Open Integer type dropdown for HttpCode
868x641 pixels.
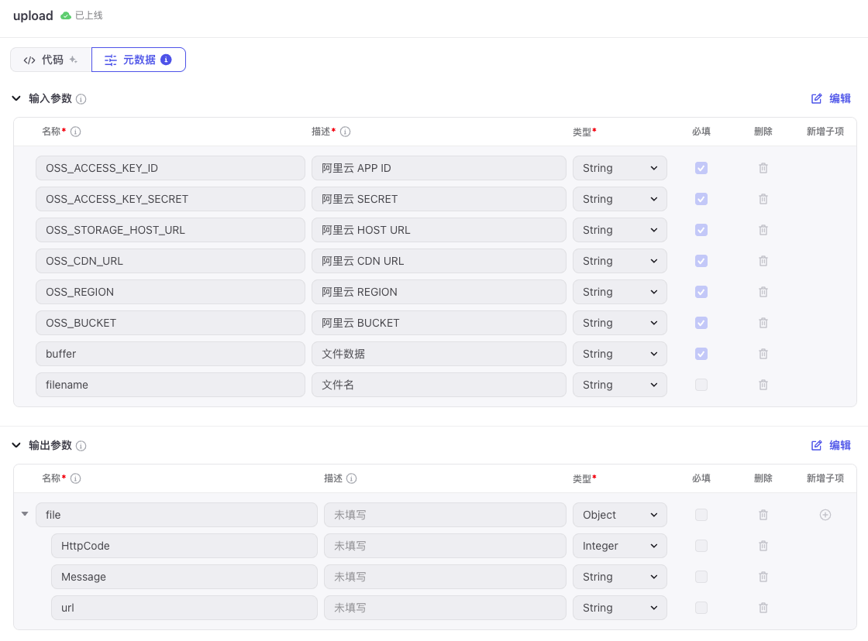[x=619, y=546]
